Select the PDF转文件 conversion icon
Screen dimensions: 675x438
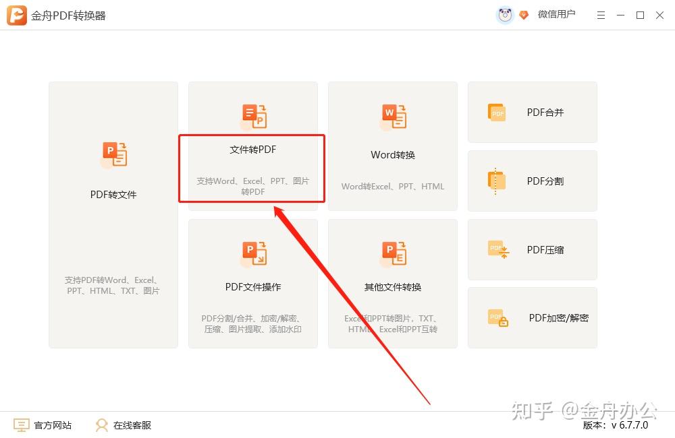pos(113,155)
